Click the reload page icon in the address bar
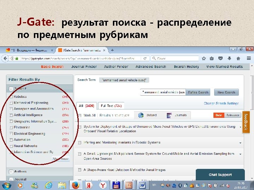 [x=145, y=58]
